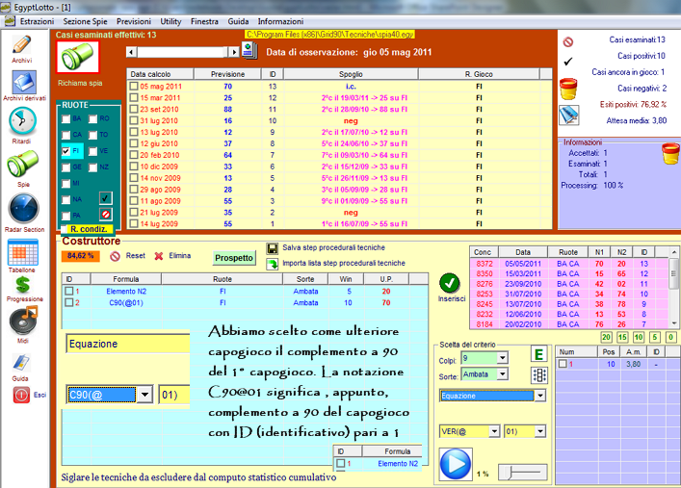Click the green E icon in criterio
The width and height of the screenshot is (681, 488).
(x=538, y=354)
